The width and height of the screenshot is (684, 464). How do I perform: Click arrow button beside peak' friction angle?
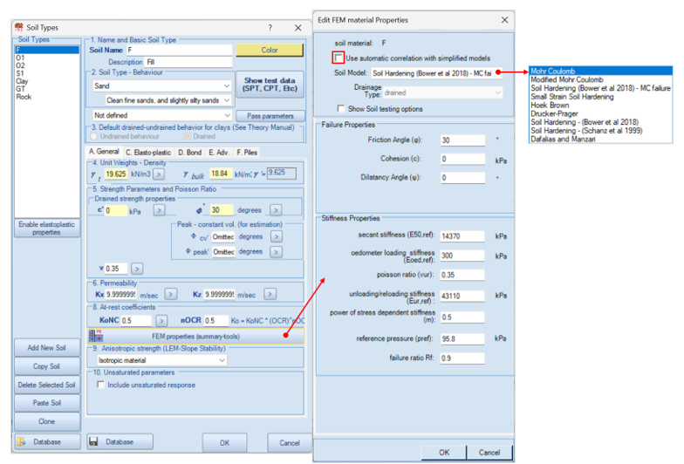(276, 251)
